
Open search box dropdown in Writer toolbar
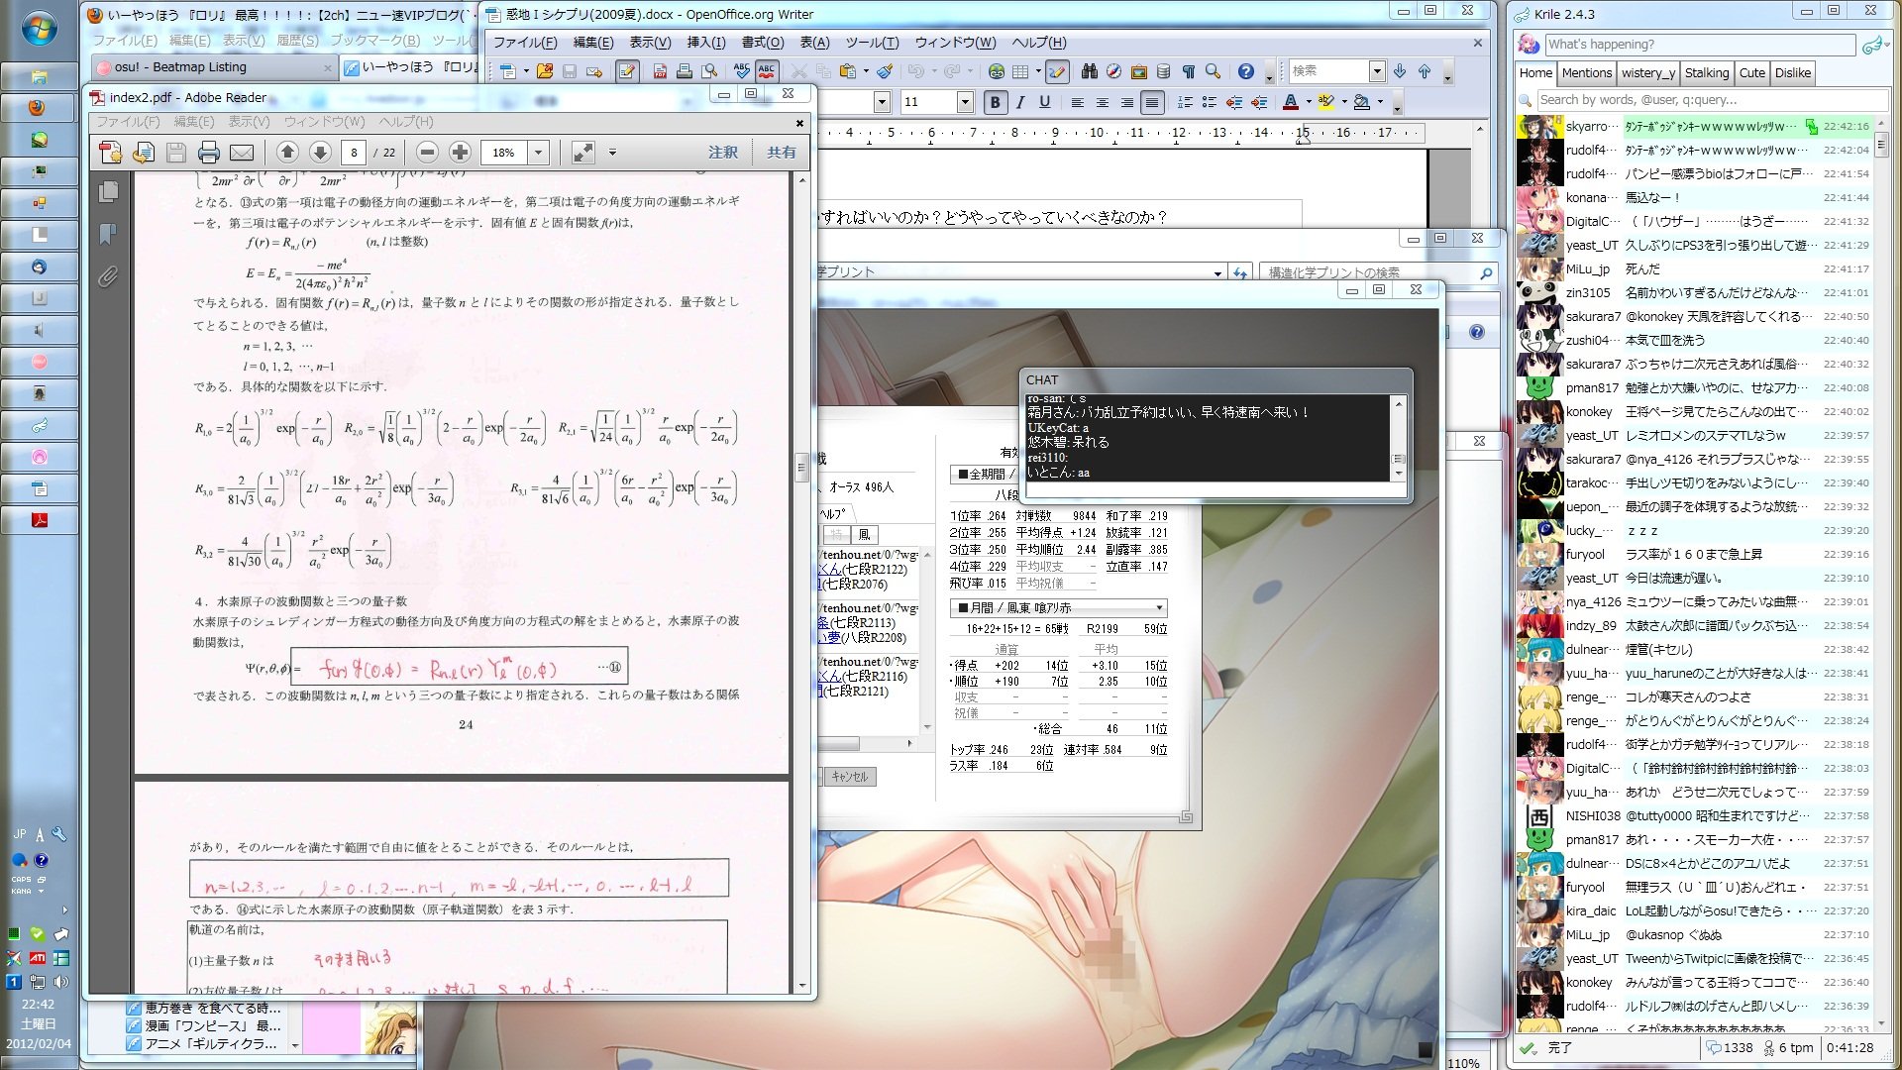pyautogui.click(x=1376, y=71)
